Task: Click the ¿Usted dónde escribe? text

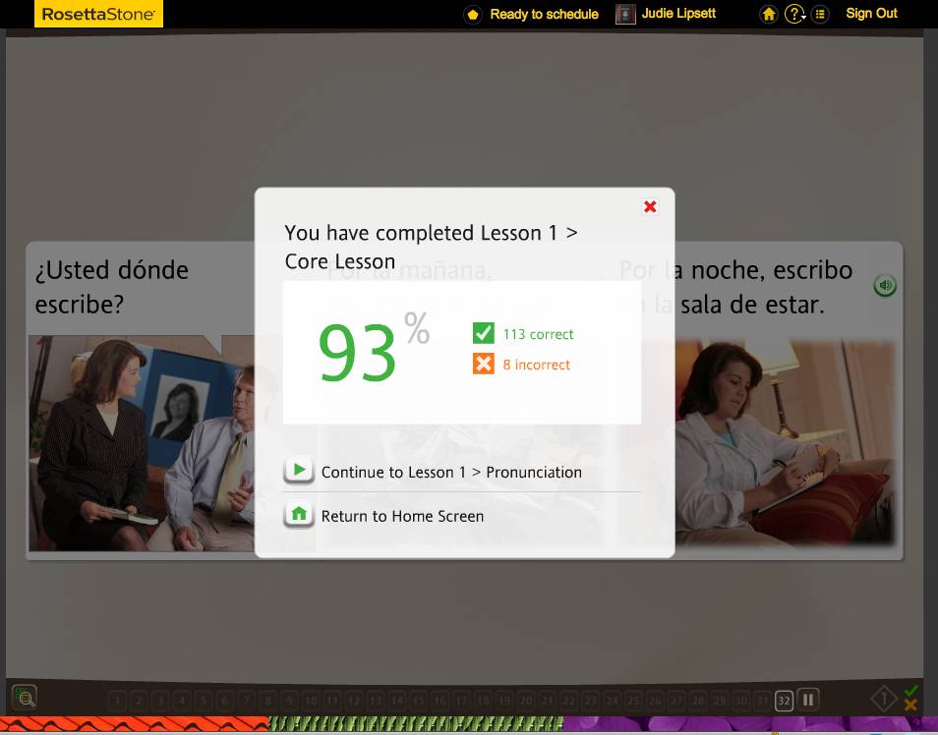Action: click(112, 287)
